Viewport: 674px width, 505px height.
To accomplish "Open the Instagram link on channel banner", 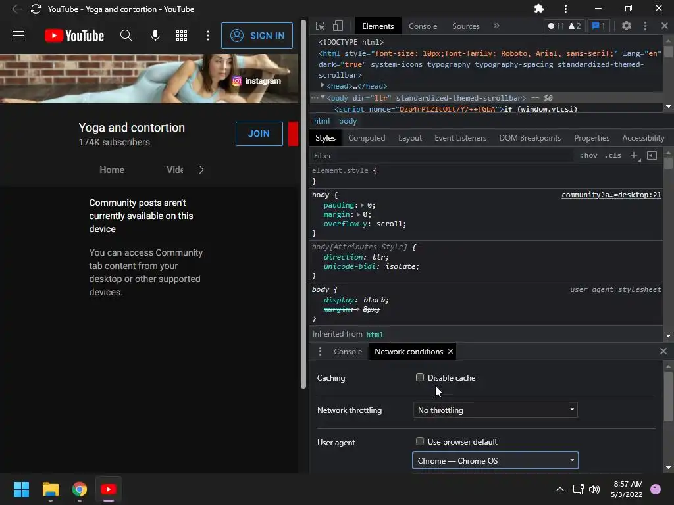I will click(x=257, y=81).
